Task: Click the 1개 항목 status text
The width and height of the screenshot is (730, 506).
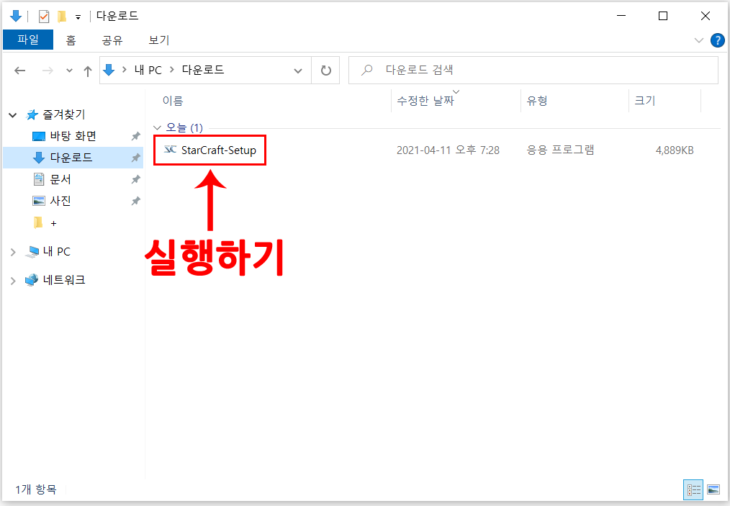Action: pyautogui.click(x=36, y=489)
